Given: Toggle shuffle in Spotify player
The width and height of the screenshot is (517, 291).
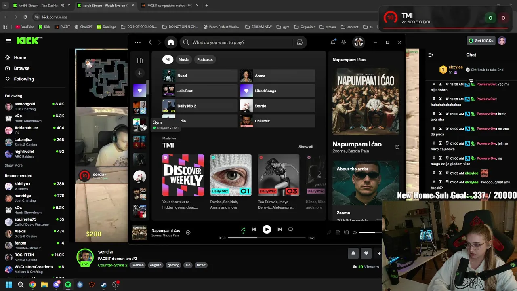Looking at the screenshot, I should pyautogui.click(x=243, y=229).
